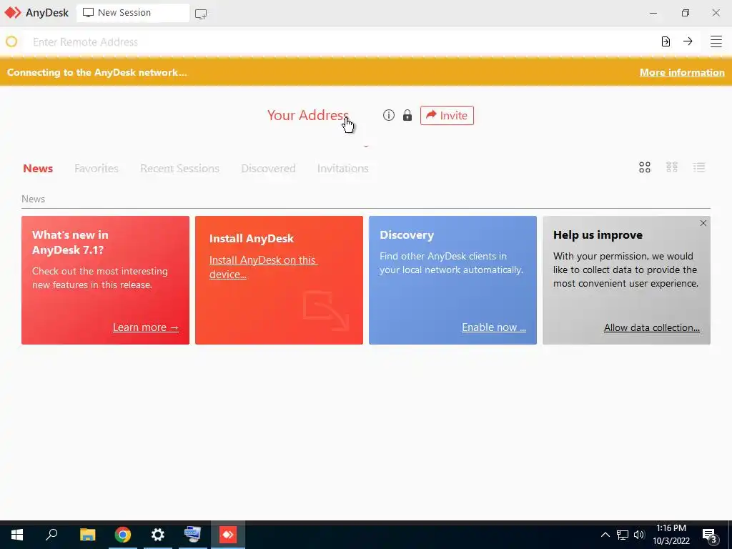Open file transfer browse icon

666,41
